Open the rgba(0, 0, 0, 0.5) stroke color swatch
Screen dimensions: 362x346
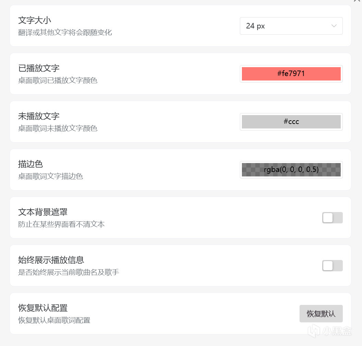click(291, 170)
